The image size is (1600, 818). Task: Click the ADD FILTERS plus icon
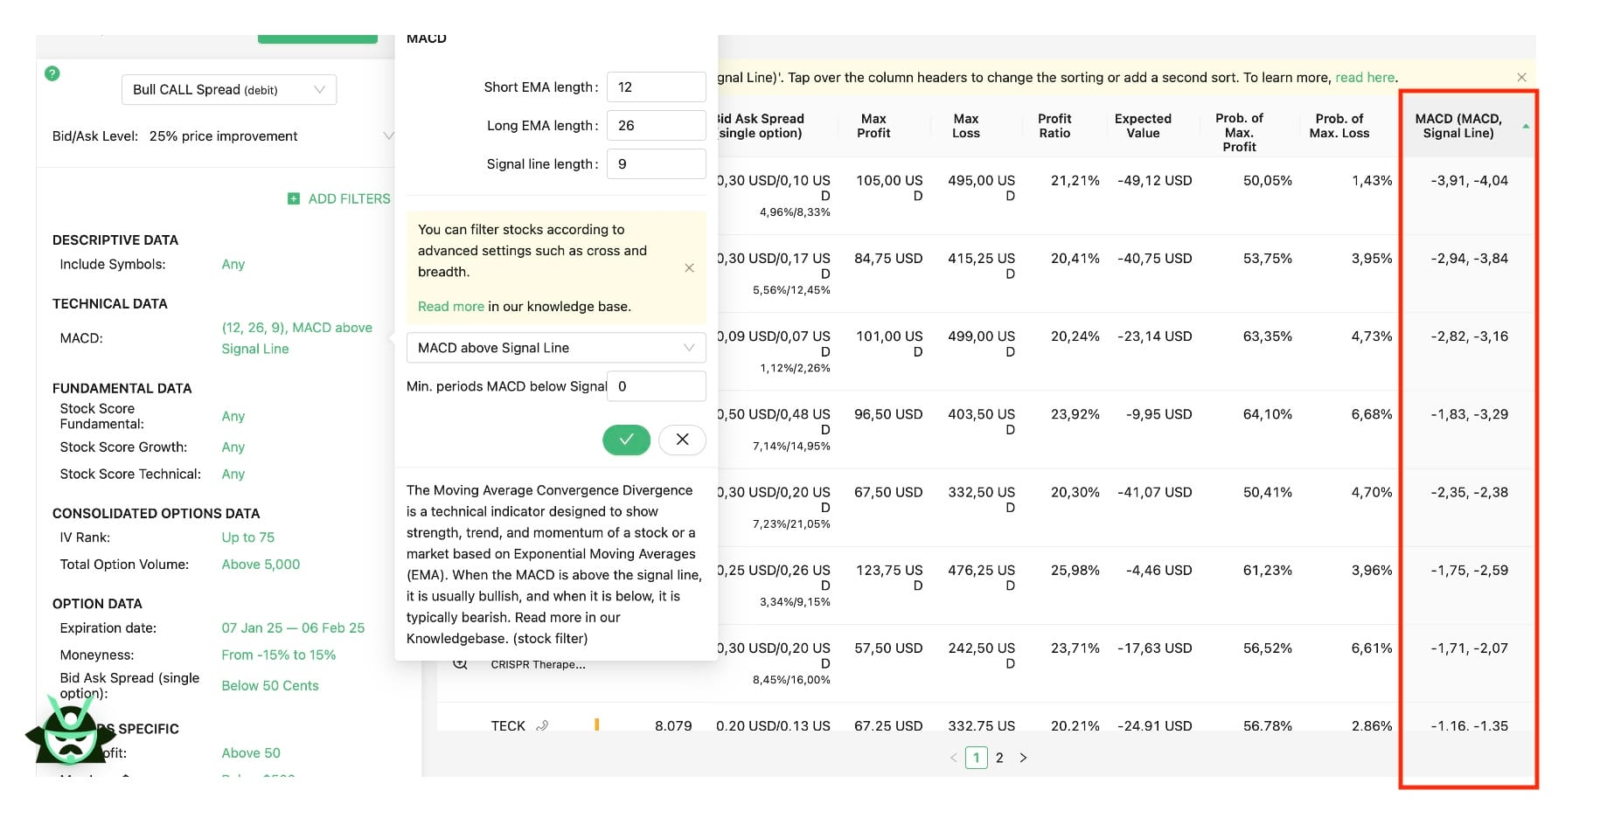point(294,199)
